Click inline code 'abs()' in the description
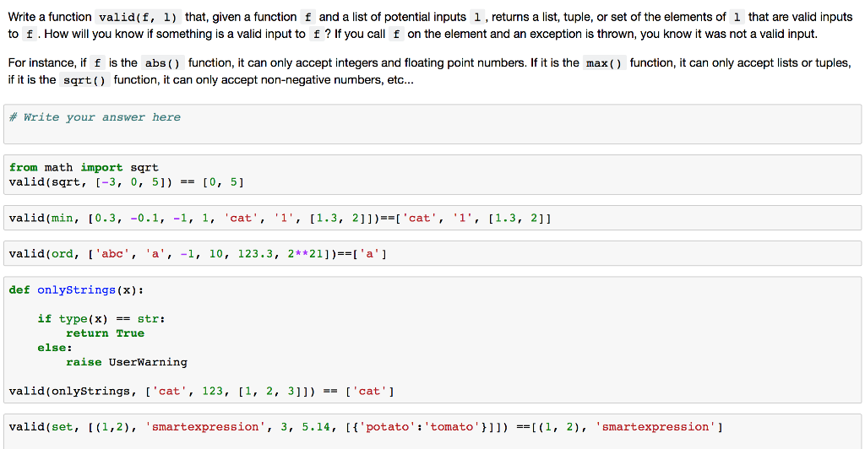This screenshot has width=865, height=449. [163, 63]
